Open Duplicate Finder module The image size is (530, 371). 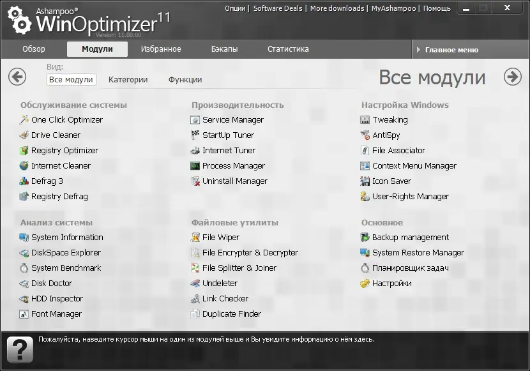pyautogui.click(x=226, y=314)
